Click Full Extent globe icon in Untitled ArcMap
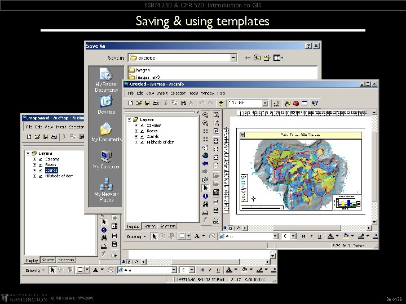The width and height of the screenshot is (406, 304). point(205,155)
